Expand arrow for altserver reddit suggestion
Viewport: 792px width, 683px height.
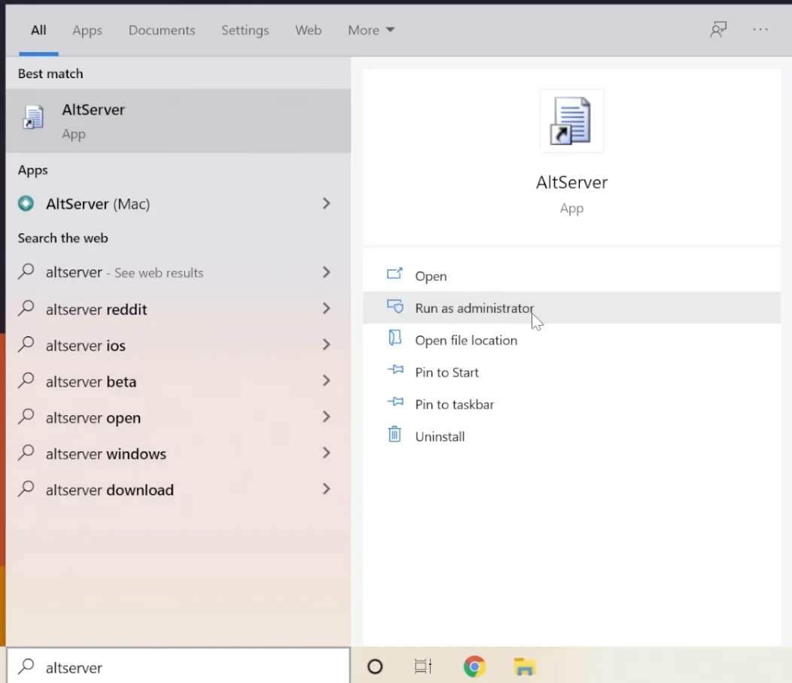coord(326,309)
